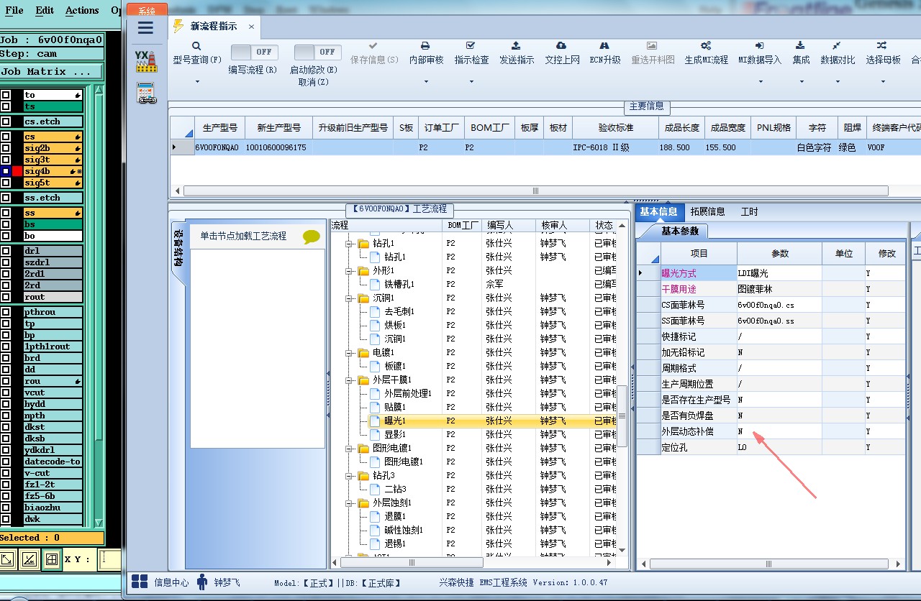This screenshot has width=921, height=601.
Task: Switch to the 拓展信息 tab
Action: pyautogui.click(x=707, y=211)
